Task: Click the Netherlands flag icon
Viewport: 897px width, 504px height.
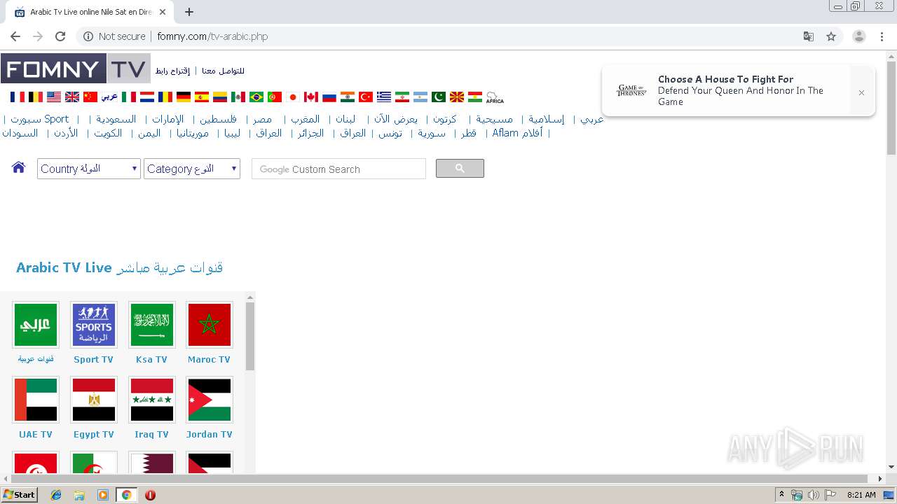Action: [147, 97]
